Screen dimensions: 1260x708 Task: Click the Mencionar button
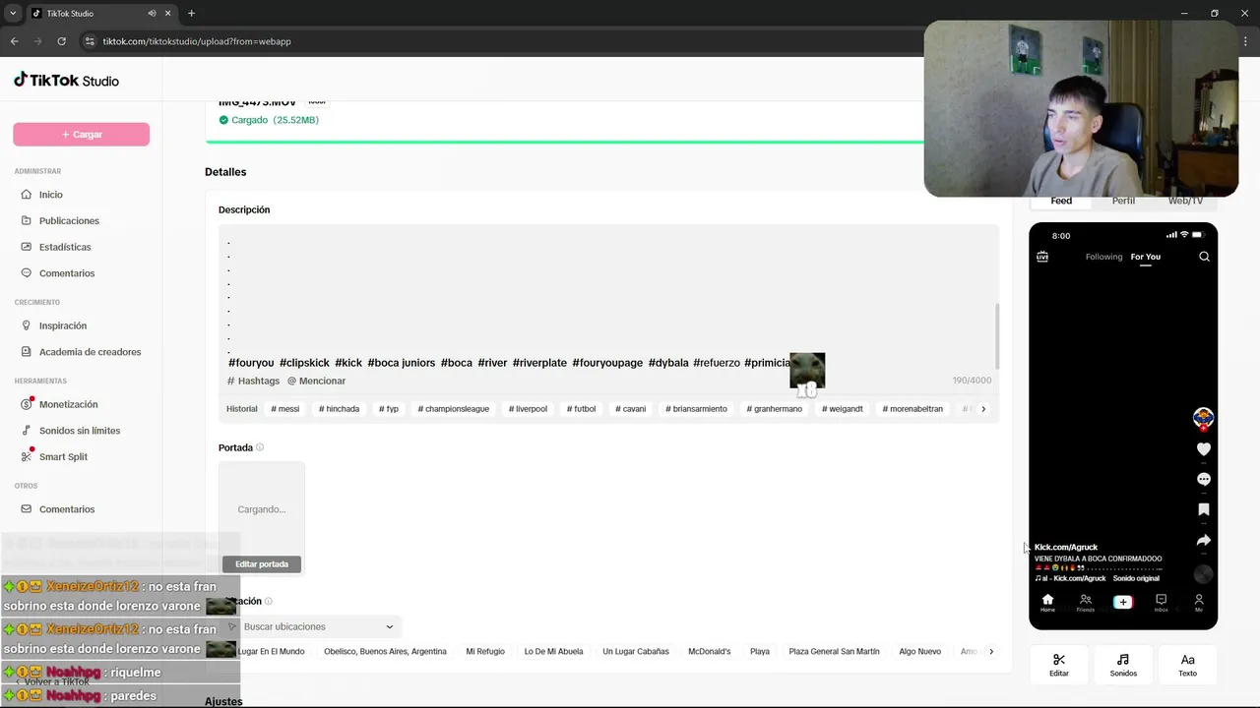pos(316,381)
